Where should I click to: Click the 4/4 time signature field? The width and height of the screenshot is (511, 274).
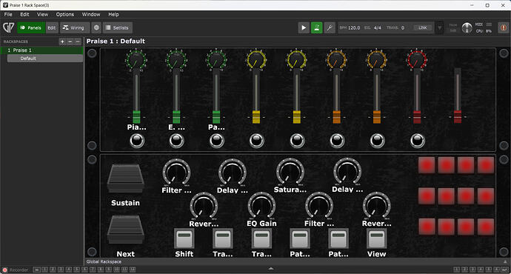tap(378, 27)
